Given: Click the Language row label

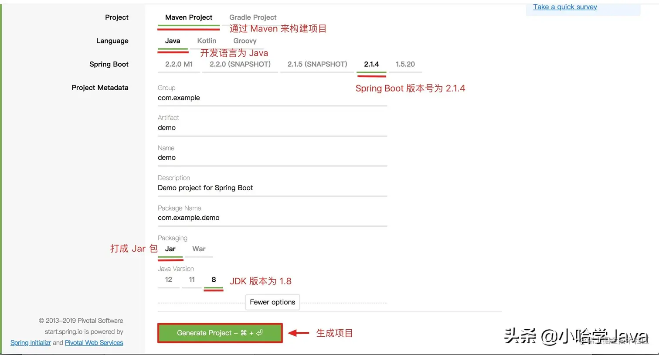Looking at the screenshot, I should (112, 41).
